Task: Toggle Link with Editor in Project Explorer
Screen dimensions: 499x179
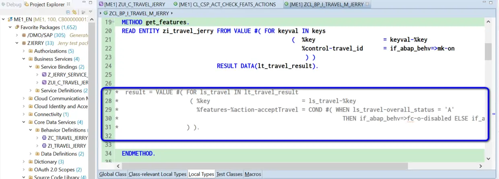Action: click(74, 12)
